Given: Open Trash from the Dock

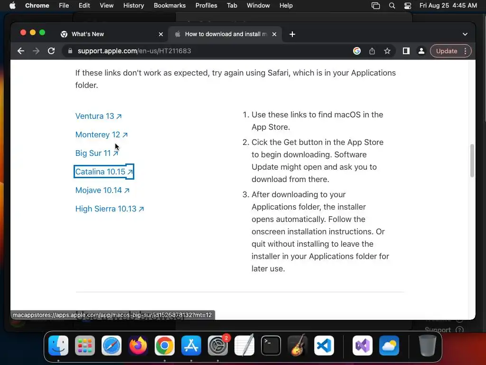Looking at the screenshot, I should [x=428, y=346].
